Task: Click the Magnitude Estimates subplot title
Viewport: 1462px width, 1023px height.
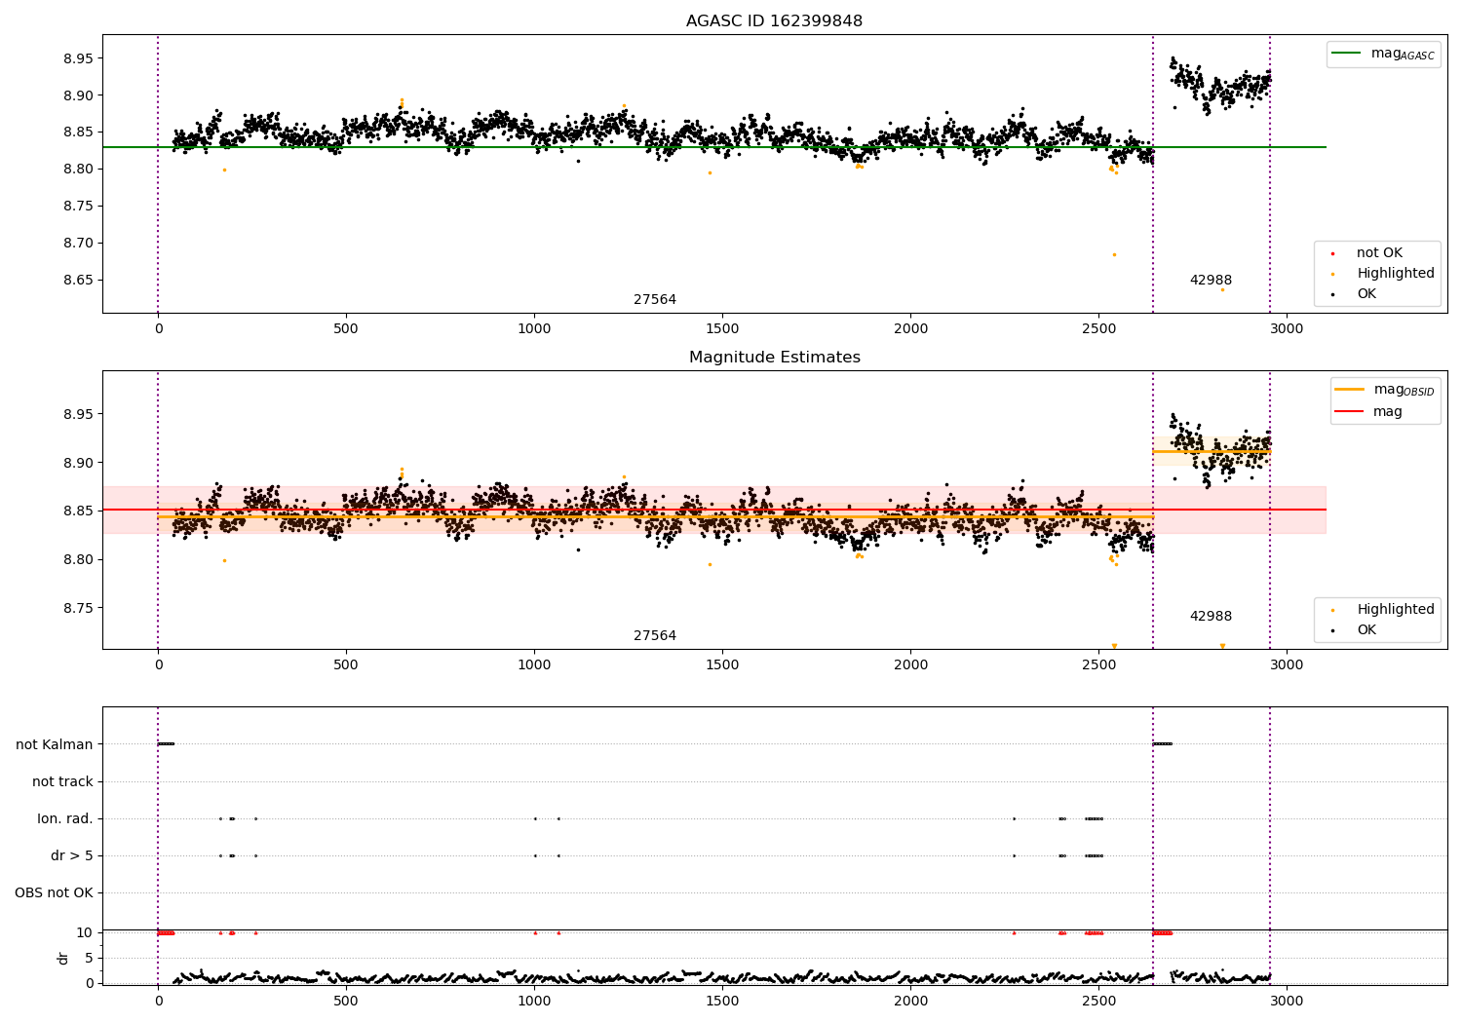Action: [x=774, y=358]
